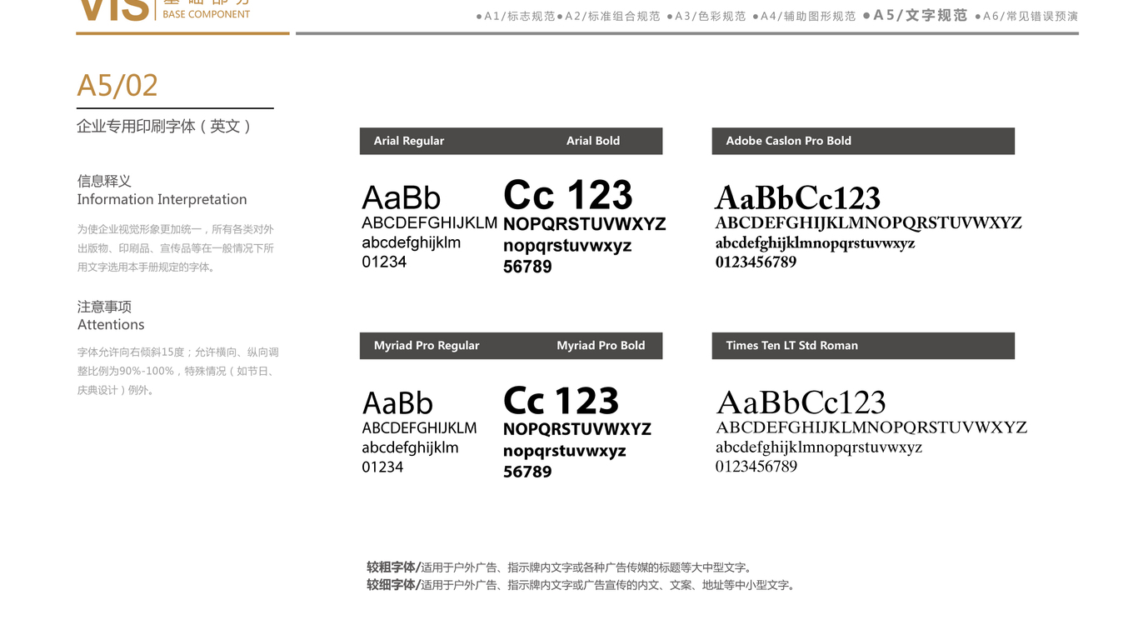Click the Times Ten uppercase alphabet line
The height and width of the screenshot is (640, 1138).
point(871,427)
